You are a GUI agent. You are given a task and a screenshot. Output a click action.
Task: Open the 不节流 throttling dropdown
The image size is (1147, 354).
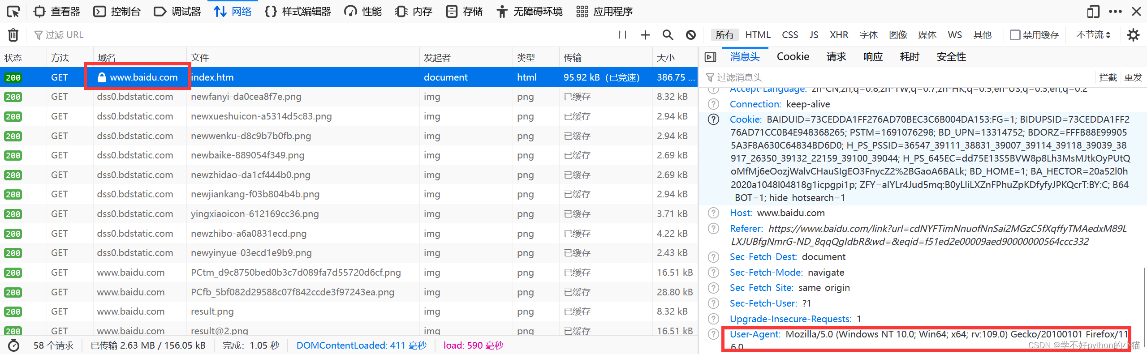pyautogui.click(x=1093, y=35)
